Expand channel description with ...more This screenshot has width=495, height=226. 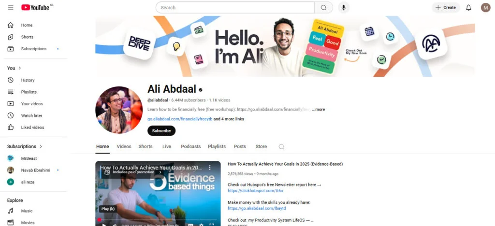tap(319, 109)
